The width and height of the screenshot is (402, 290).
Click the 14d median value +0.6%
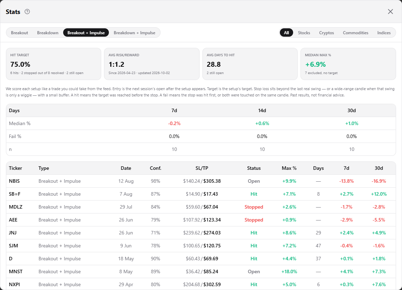click(262, 123)
